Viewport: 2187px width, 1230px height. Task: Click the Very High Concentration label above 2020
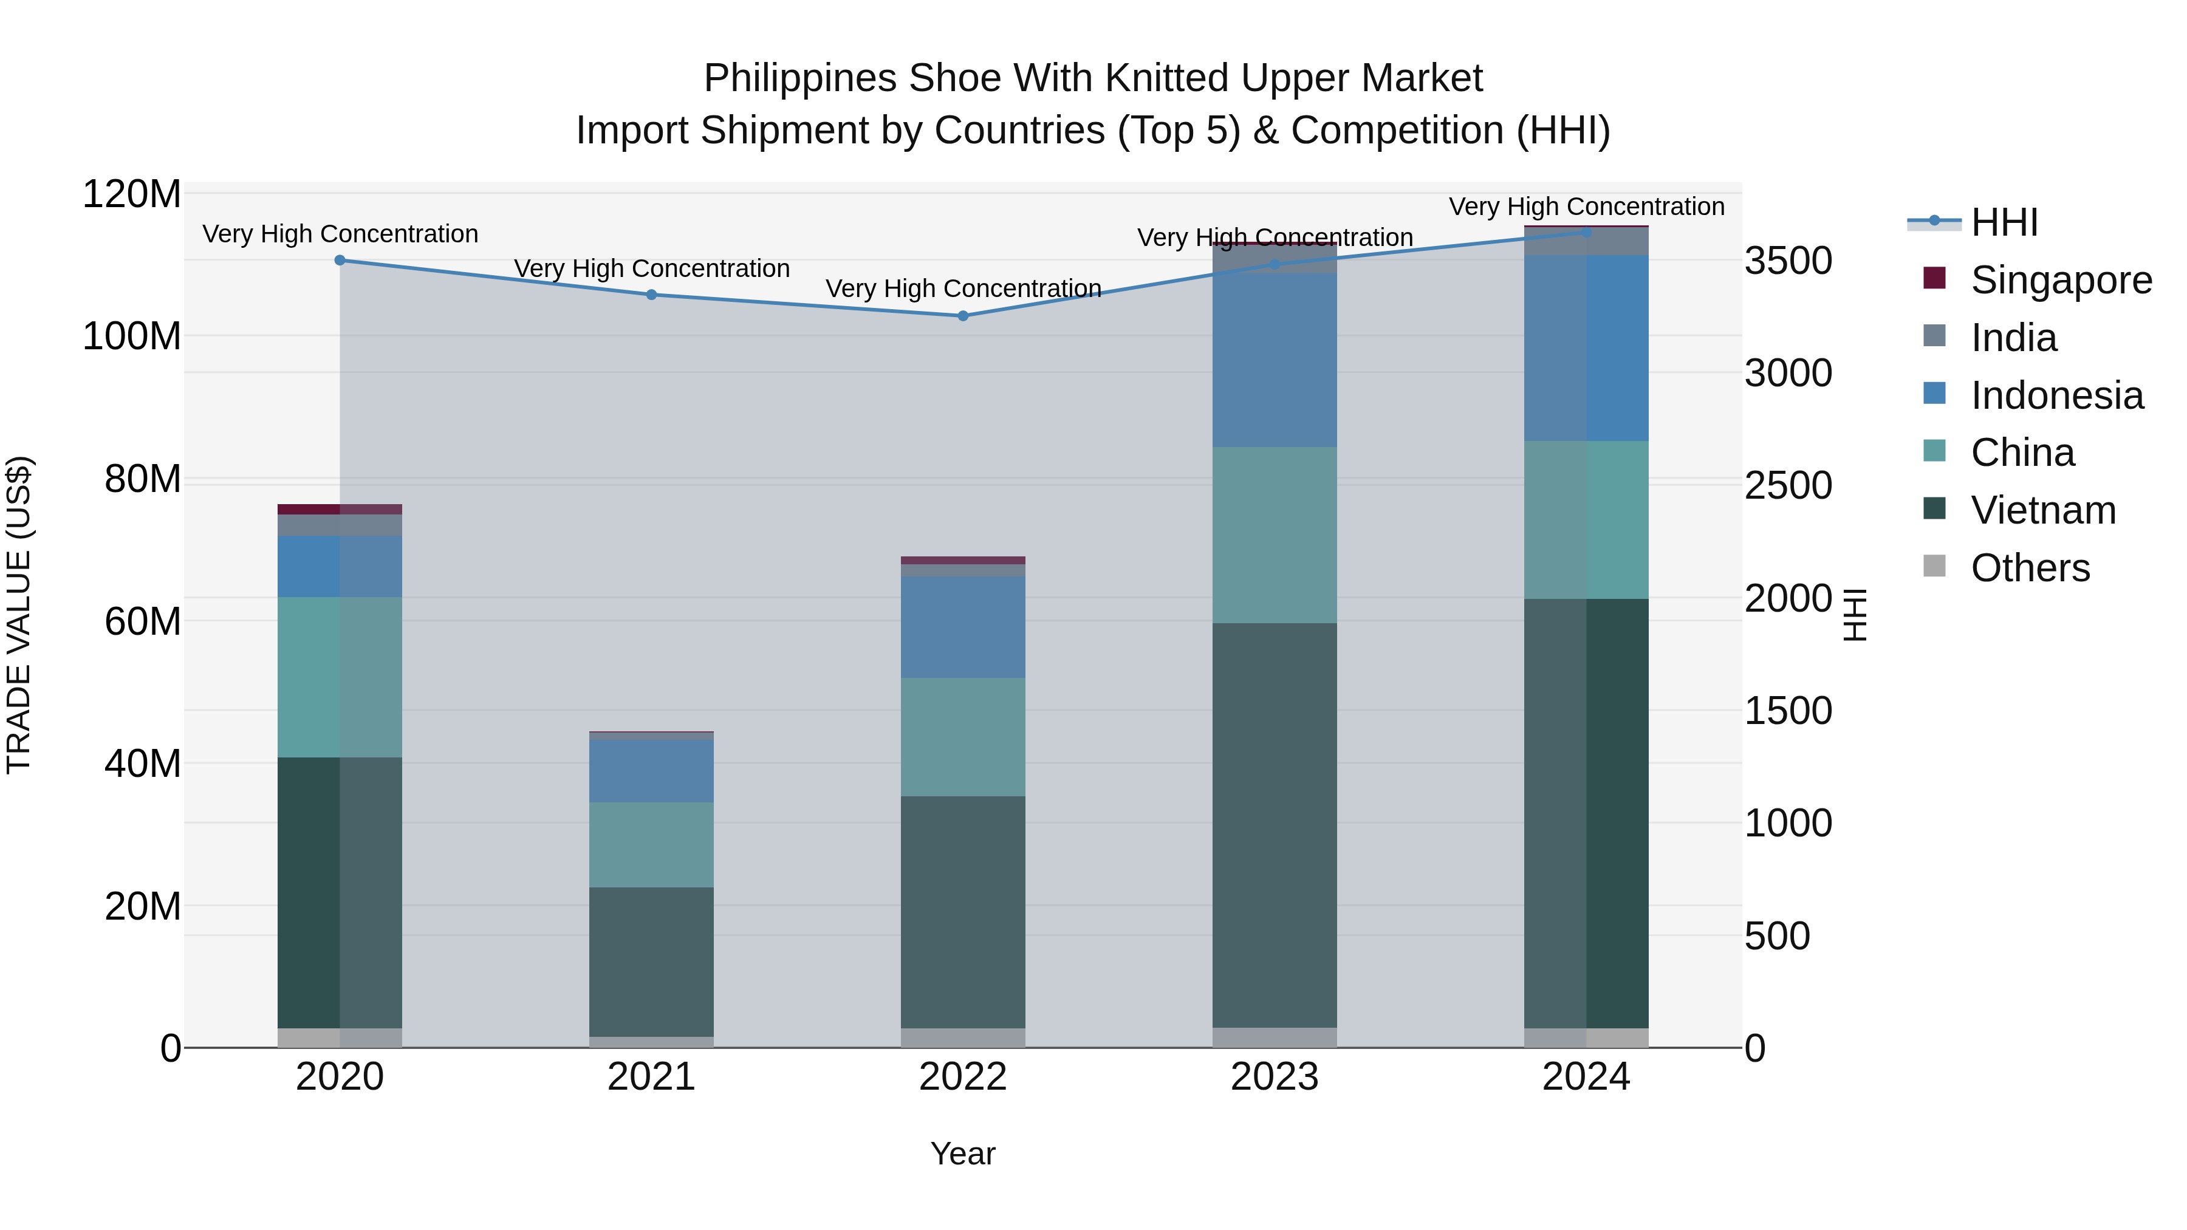(x=340, y=233)
